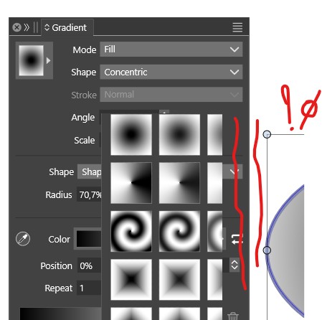Click the black Color swatch
The height and width of the screenshot is (320, 322).
tap(89, 239)
